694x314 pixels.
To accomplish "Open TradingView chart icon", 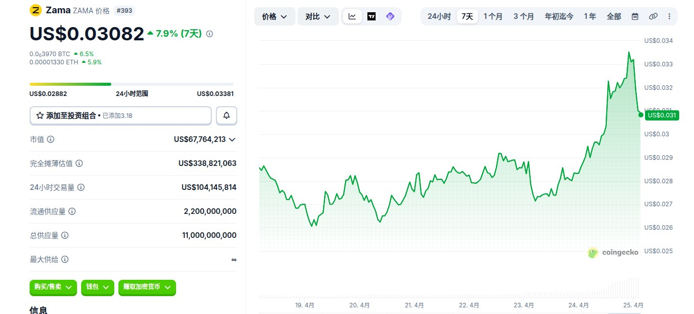I will 371,16.
